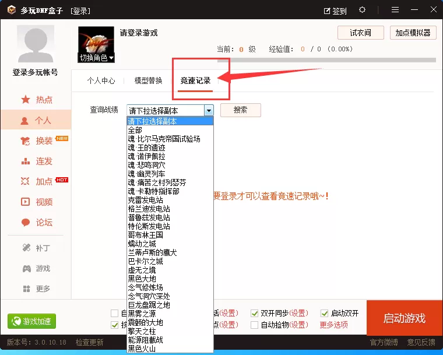Open the 加点模拟器 button
The height and width of the screenshot is (355, 443).
coord(413,33)
